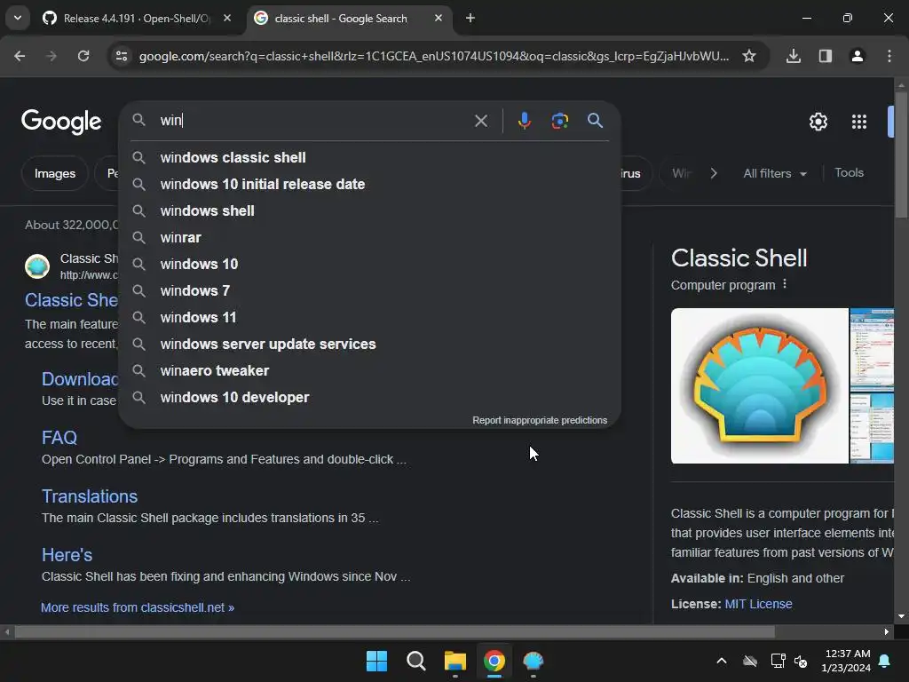This screenshot has height=682, width=909.
Task: Open notifications bell in system tray
Action: pyautogui.click(x=885, y=661)
